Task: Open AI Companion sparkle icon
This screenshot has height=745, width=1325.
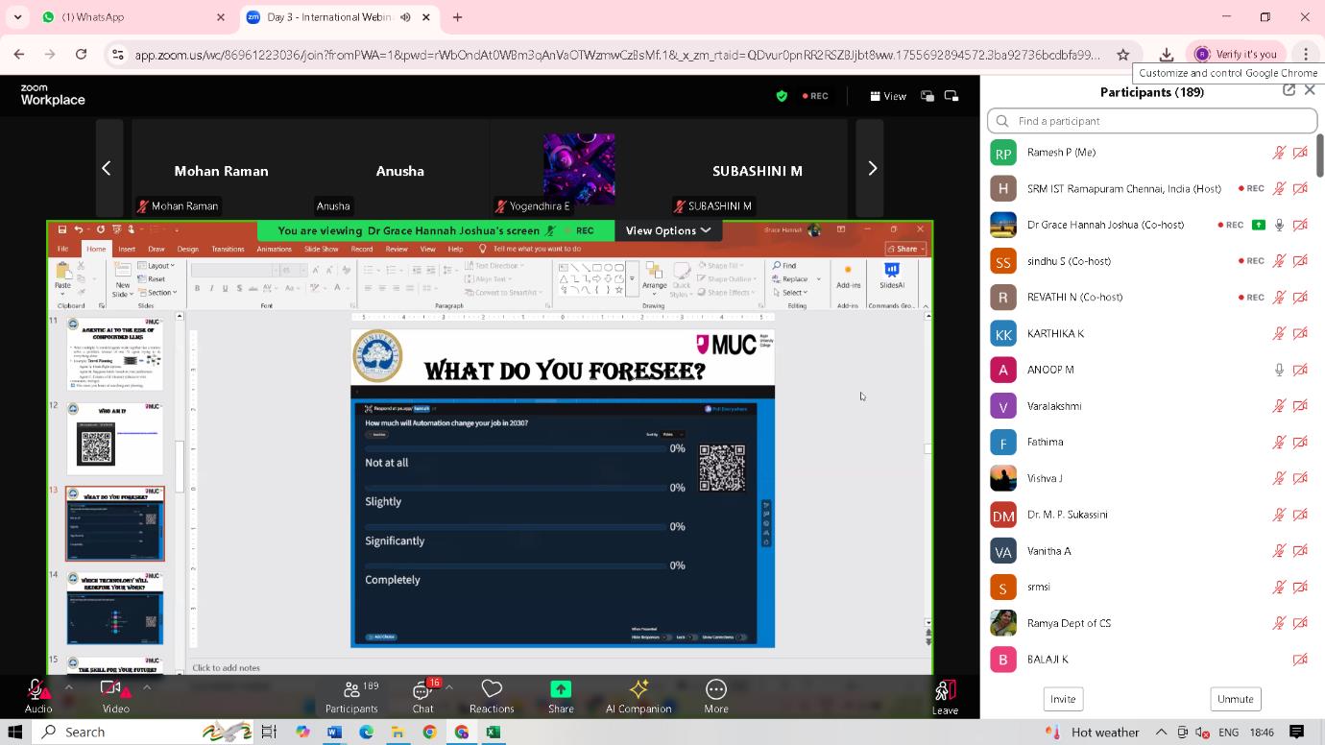Action: (x=638, y=689)
